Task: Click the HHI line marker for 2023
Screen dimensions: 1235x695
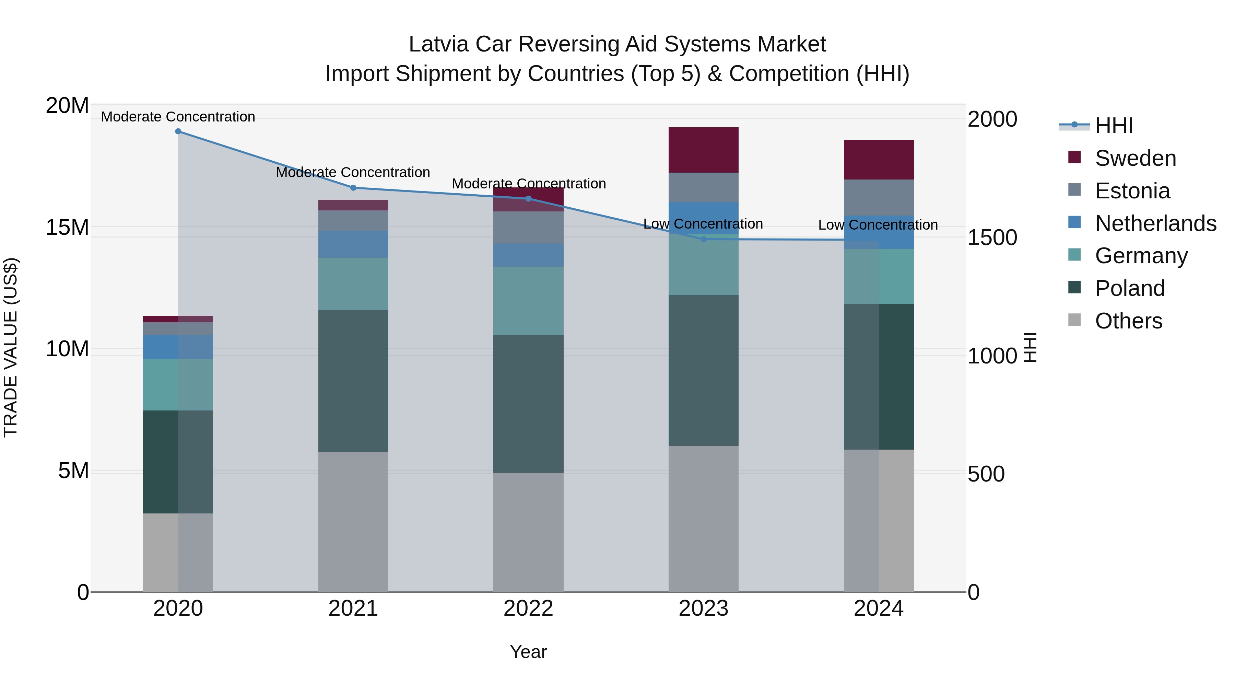Action: click(703, 239)
